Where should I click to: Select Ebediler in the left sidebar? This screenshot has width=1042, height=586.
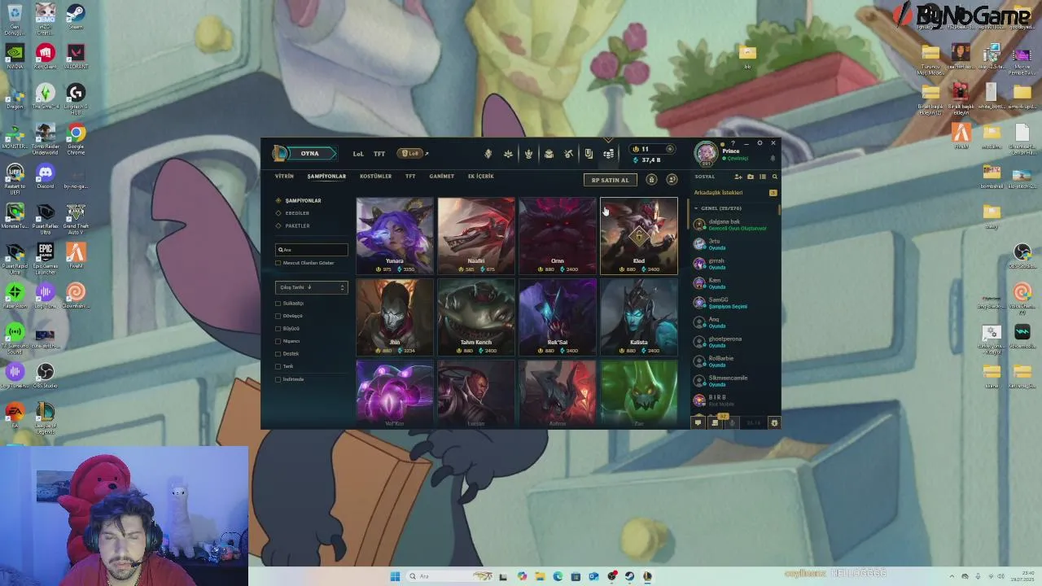point(297,213)
